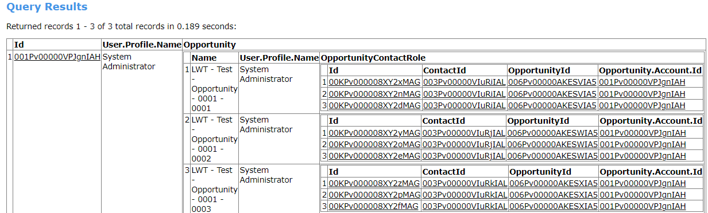The height and width of the screenshot is (213, 708).
Task: Open OpportunityId link in row of 00KPv000008XY2yMAG
Action: pyautogui.click(x=553, y=133)
